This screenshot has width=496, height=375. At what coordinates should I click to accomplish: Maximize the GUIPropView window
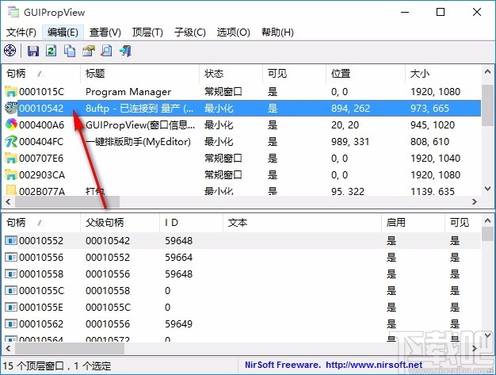[x=441, y=12]
